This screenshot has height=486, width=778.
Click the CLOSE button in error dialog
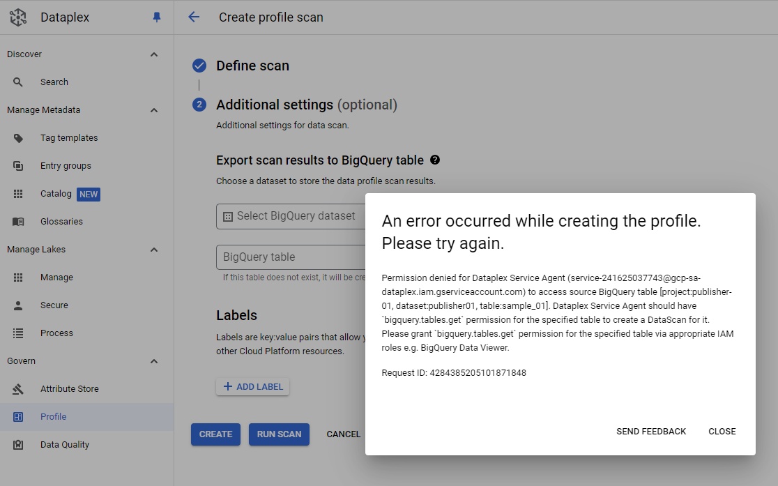click(722, 432)
